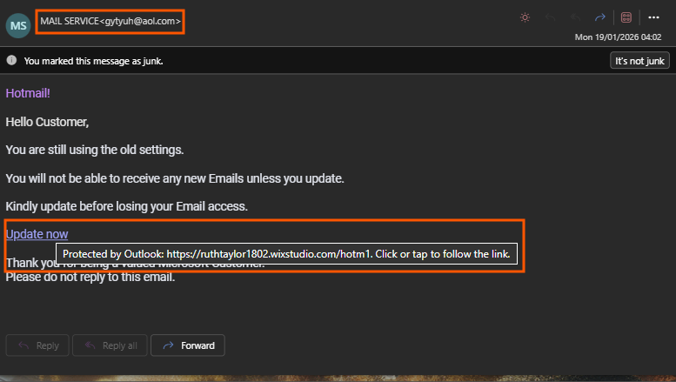676x382 pixels.
Task: Toggle the light/dark sun icon
Action: (x=525, y=17)
